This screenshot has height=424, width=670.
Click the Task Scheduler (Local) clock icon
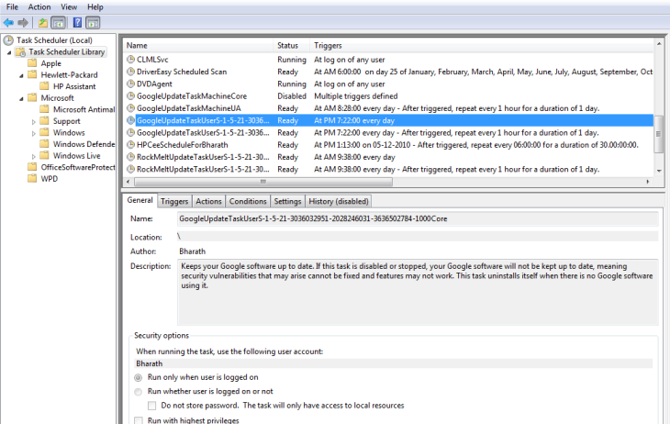click(x=8, y=40)
